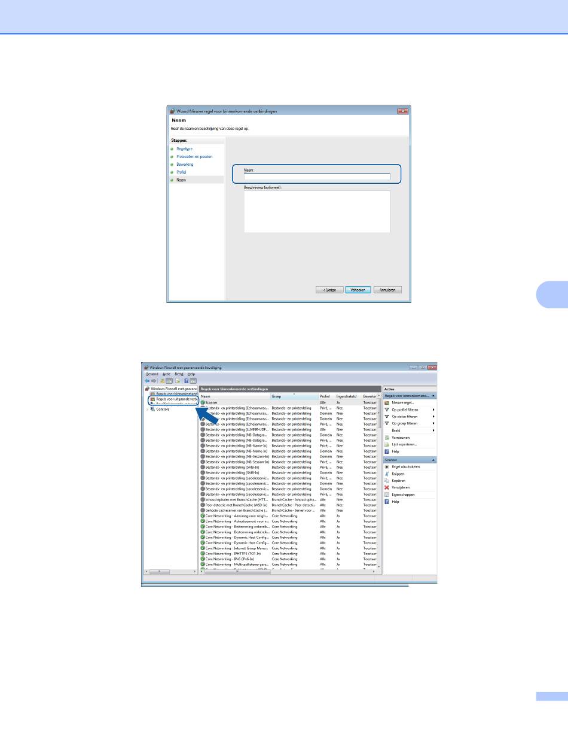Open the Actie menu

click(166, 374)
